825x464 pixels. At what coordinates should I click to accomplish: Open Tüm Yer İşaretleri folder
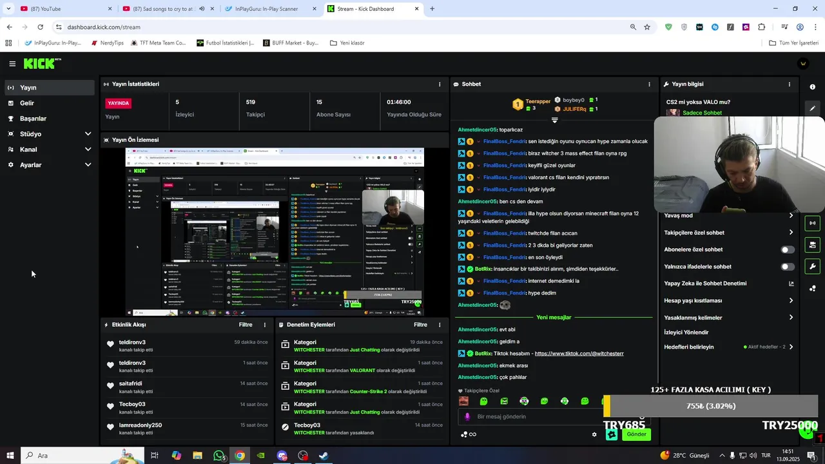click(793, 43)
